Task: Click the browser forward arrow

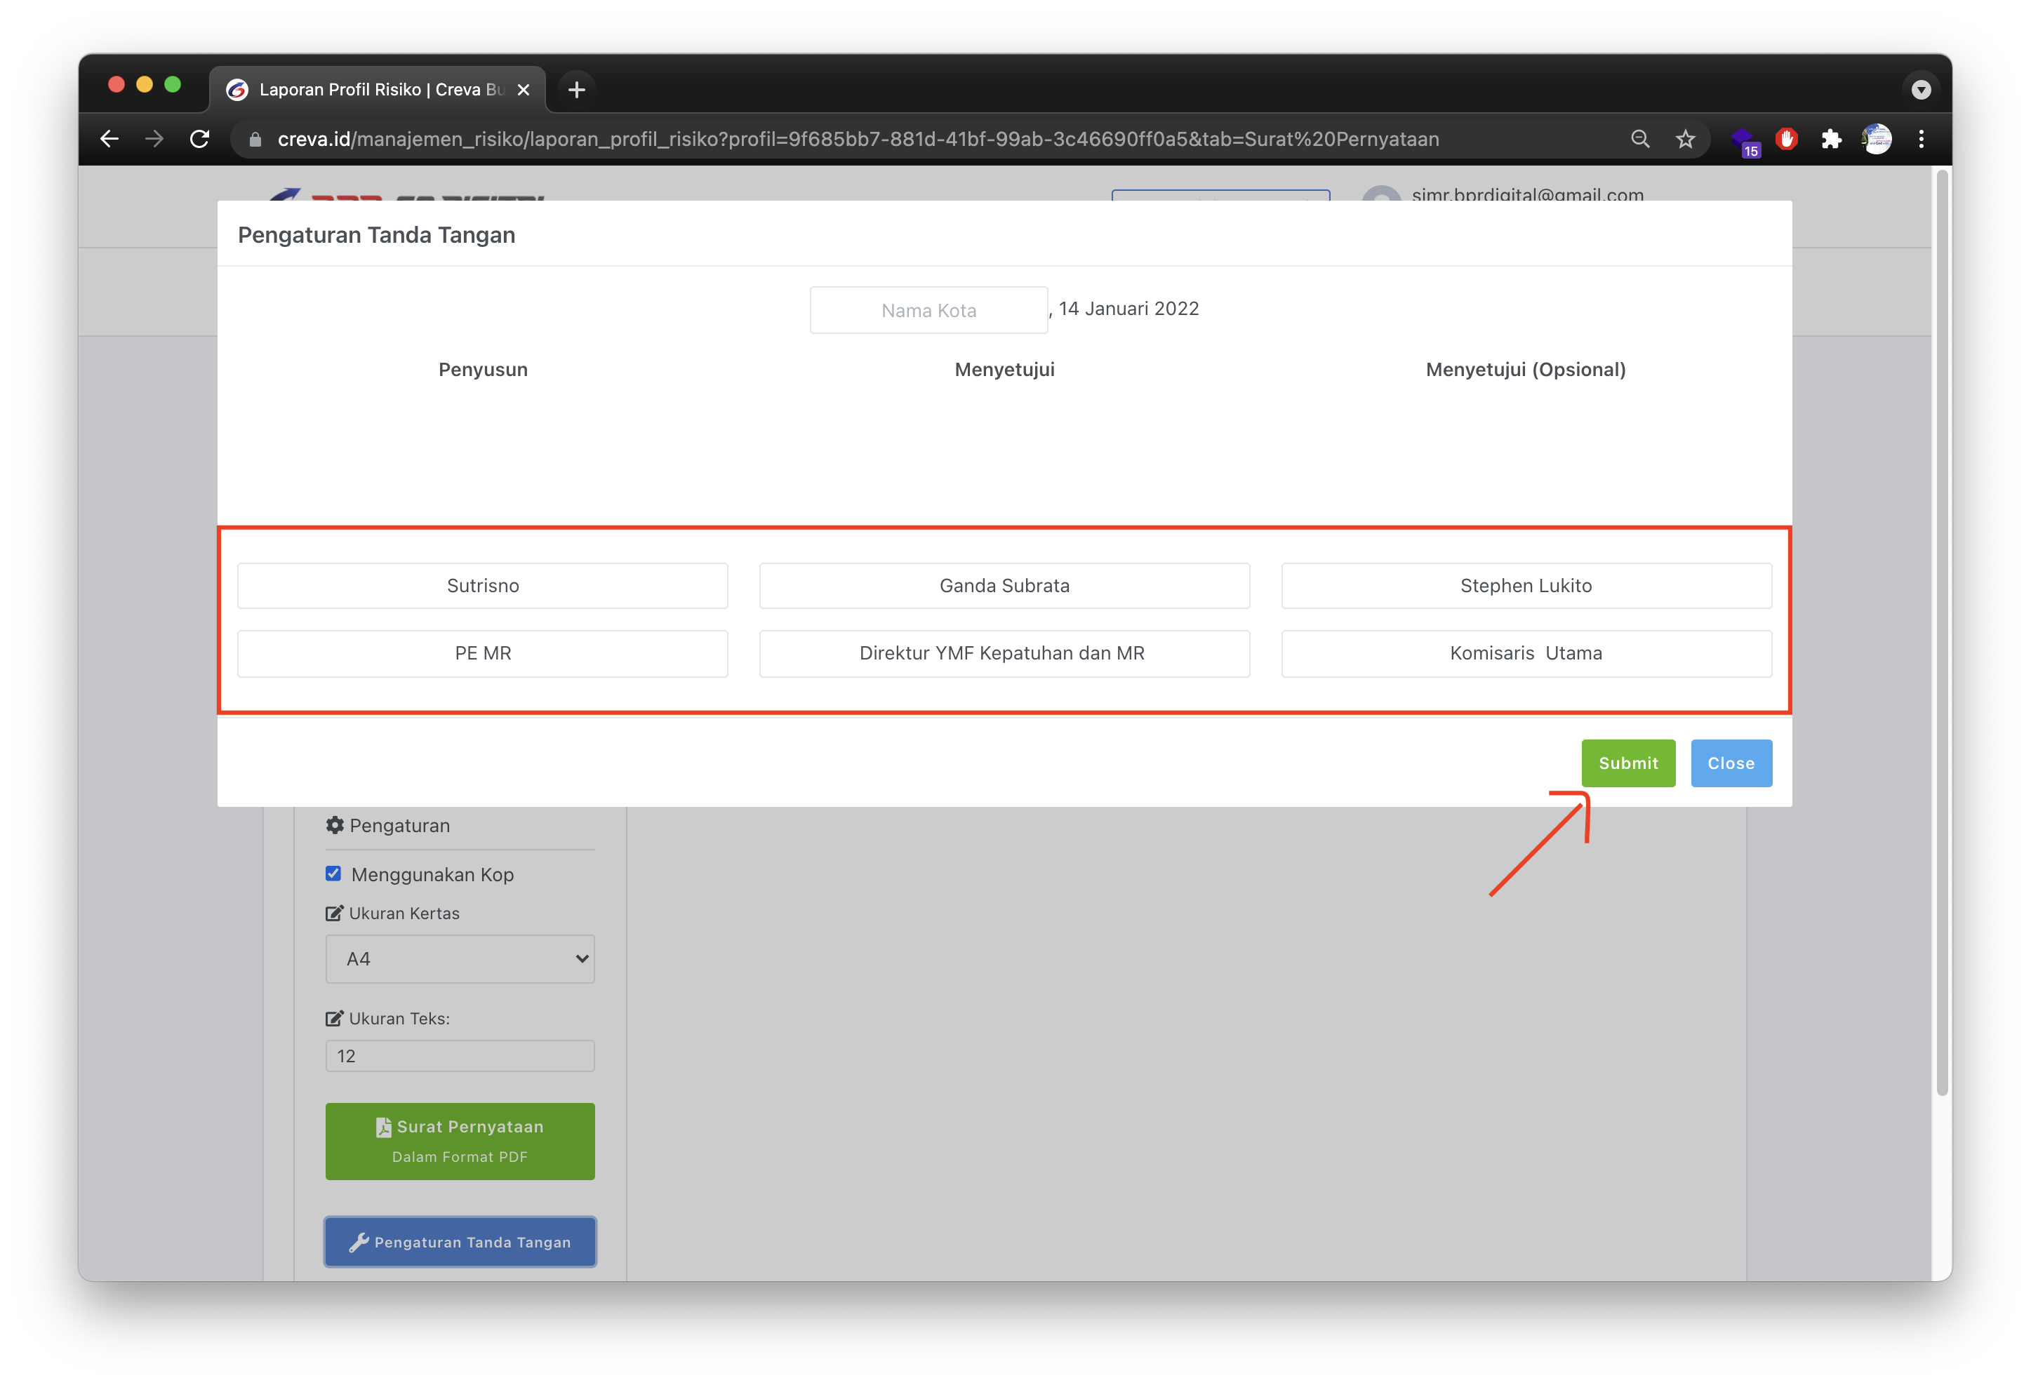Action: click(154, 139)
